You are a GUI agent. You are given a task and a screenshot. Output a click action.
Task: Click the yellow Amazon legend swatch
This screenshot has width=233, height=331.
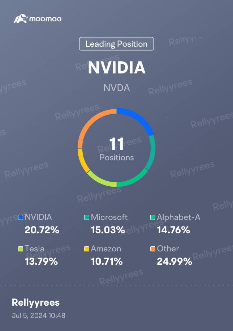(x=87, y=249)
